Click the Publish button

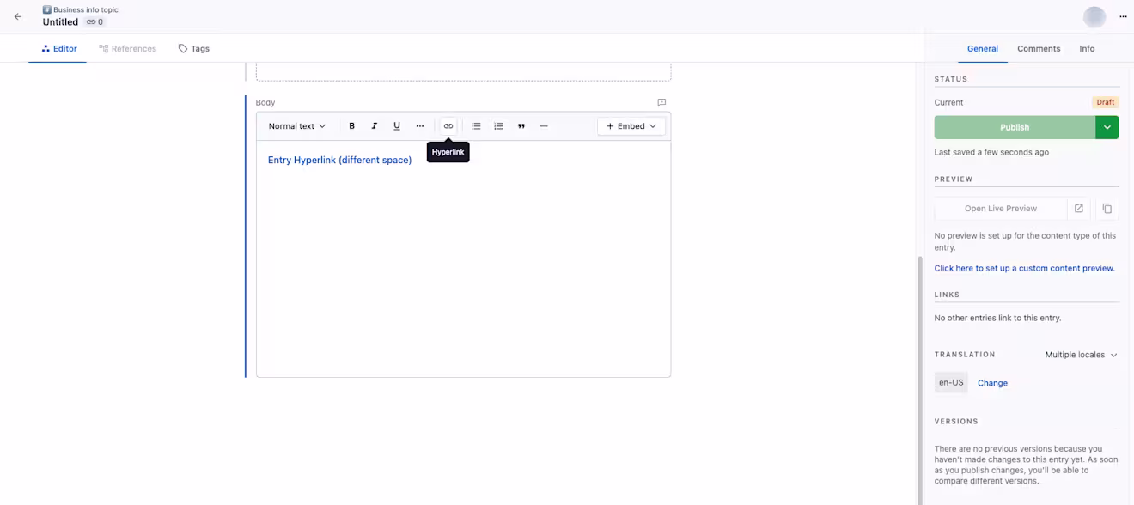click(x=1015, y=127)
